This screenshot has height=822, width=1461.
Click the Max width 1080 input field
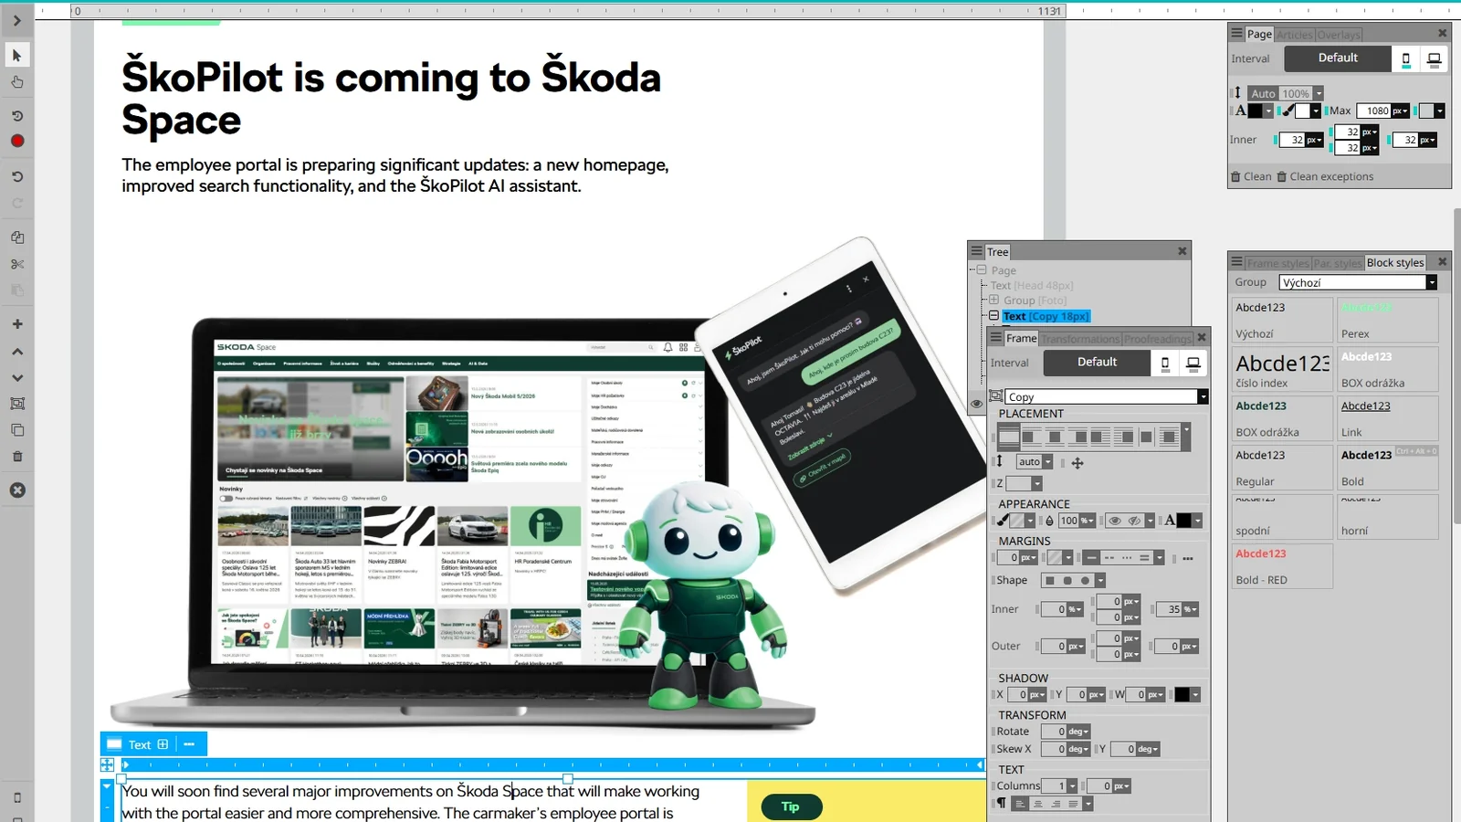click(1374, 111)
